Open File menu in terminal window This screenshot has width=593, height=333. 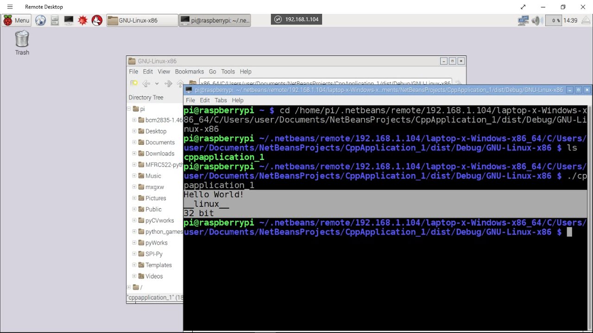190,100
